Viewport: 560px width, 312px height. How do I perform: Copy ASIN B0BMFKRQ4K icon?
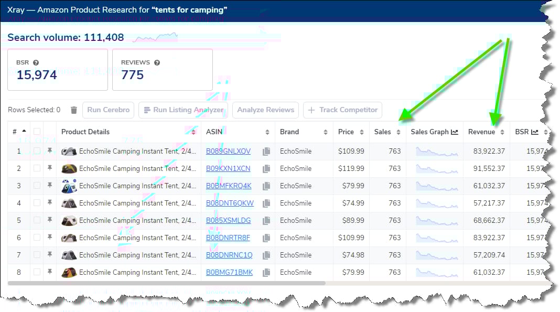[266, 186]
